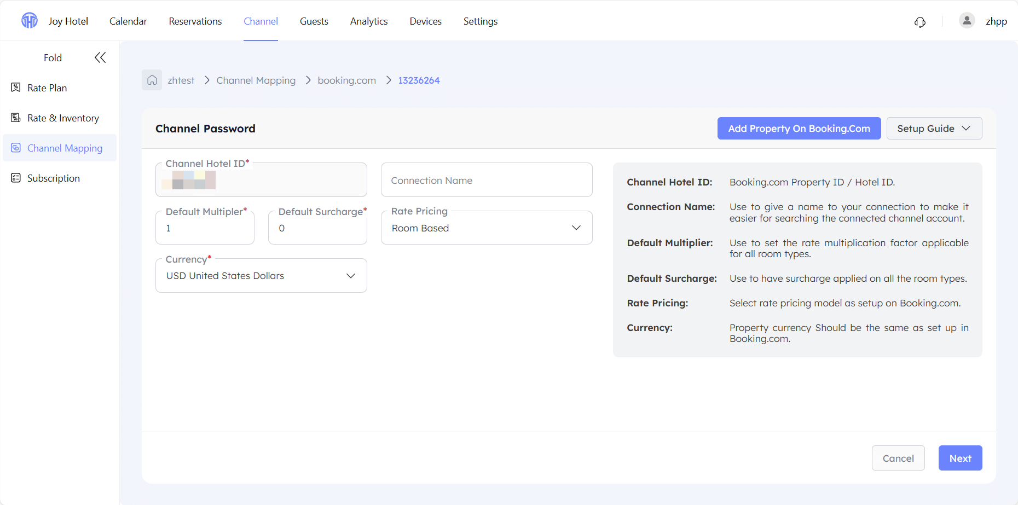
Task: Click the Next button
Action: tap(960, 458)
